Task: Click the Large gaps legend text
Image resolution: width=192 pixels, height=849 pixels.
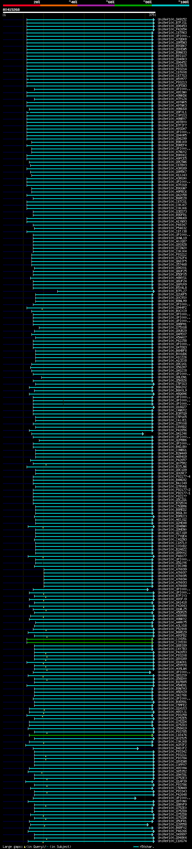Action: point(36,846)
